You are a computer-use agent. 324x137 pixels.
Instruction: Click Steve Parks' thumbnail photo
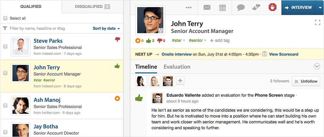pos(20,46)
